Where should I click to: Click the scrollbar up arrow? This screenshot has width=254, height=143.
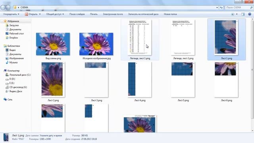coord(252,19)
